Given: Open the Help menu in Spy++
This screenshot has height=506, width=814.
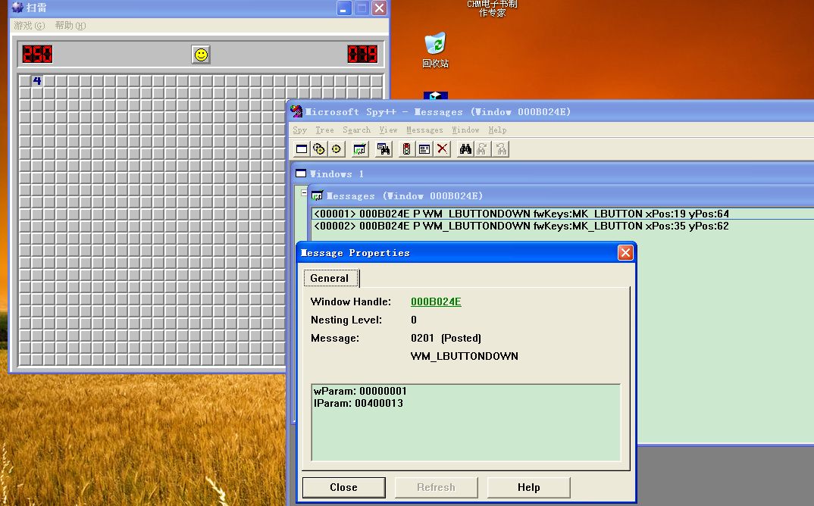Looking at the screenshot, I should [497, 130].
